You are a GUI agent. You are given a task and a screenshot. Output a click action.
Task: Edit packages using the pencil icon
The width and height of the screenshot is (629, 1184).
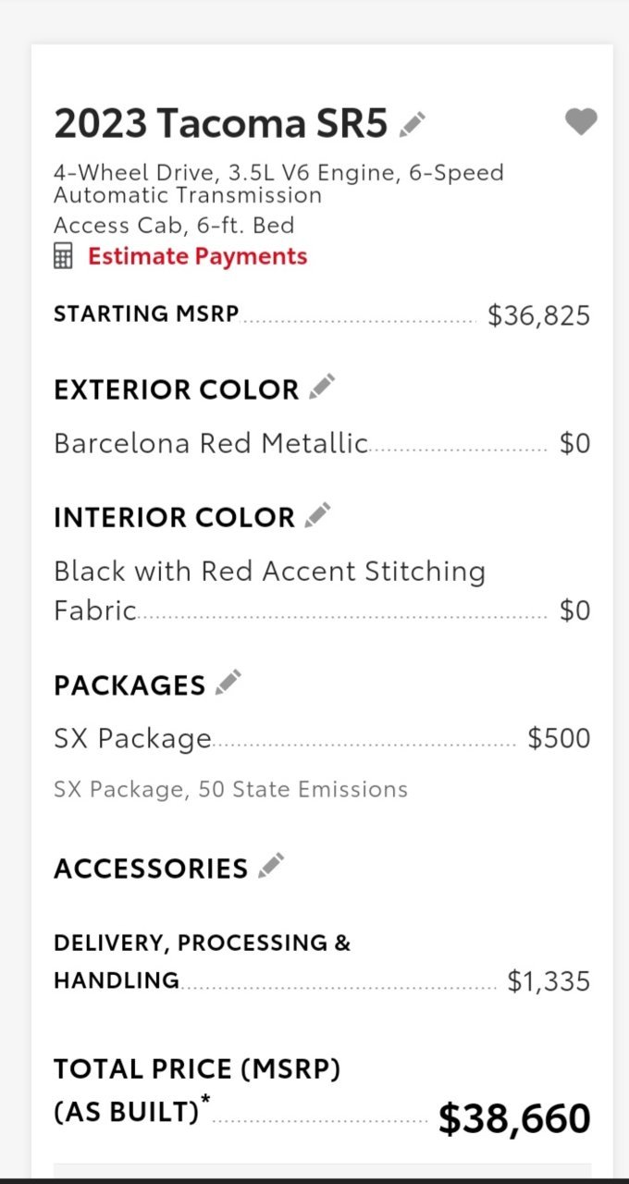228,683
